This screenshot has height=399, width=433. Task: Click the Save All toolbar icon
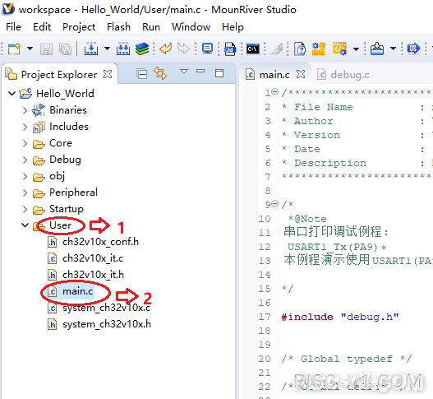(x=66, y=49)
